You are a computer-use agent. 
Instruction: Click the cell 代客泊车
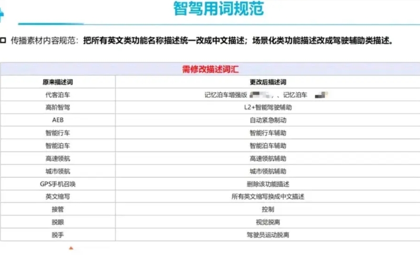[58, 95]
